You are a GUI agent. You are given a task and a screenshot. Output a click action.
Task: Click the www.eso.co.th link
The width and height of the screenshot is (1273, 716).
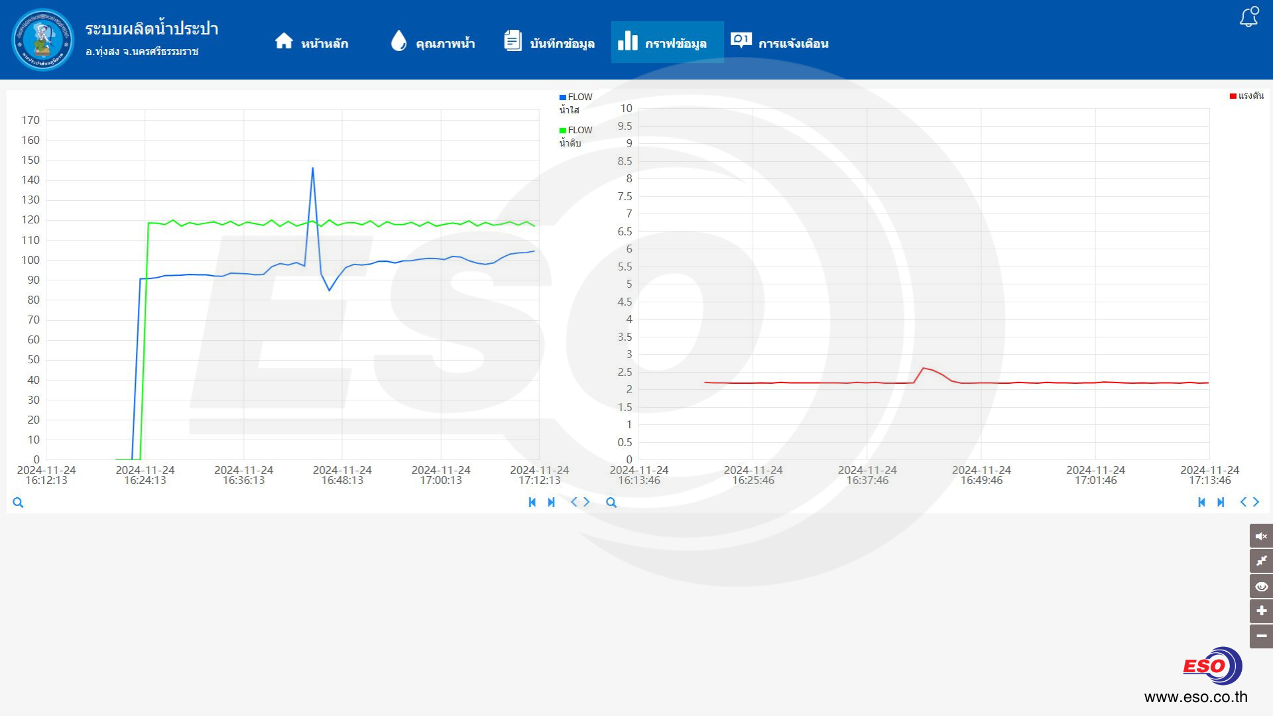coord(1195,697)
